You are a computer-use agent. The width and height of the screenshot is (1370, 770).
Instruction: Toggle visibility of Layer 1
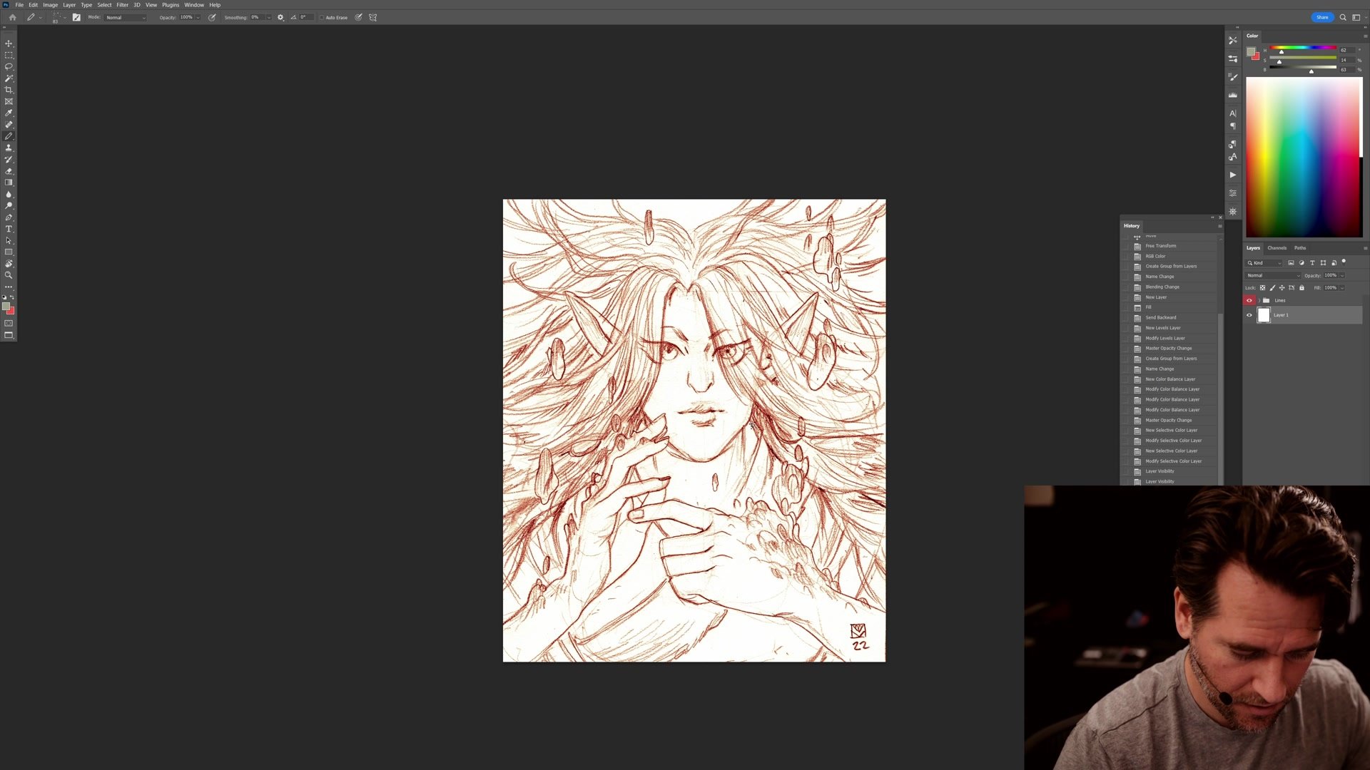pos(1249,315)
